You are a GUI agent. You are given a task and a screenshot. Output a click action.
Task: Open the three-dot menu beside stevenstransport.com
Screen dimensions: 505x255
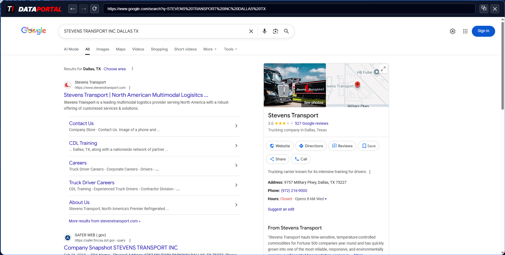coord(130,87)
